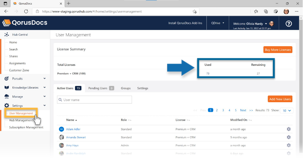Click the Pursuits target icon
The width and height of the screenshot is (303, 159).
click(x=6, y=79)
